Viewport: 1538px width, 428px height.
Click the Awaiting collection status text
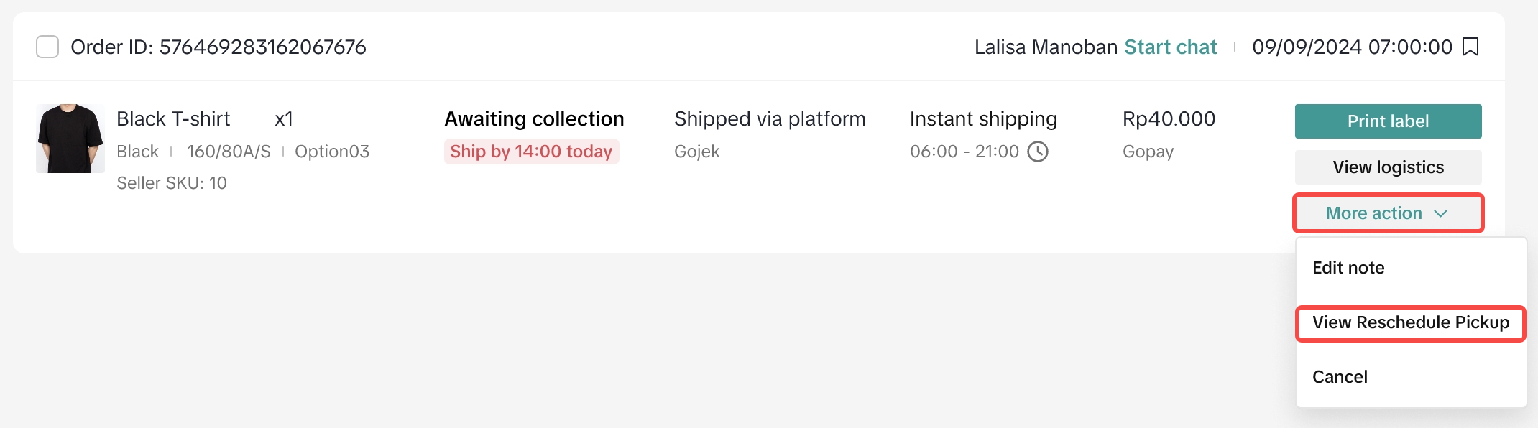pos(534,118)
